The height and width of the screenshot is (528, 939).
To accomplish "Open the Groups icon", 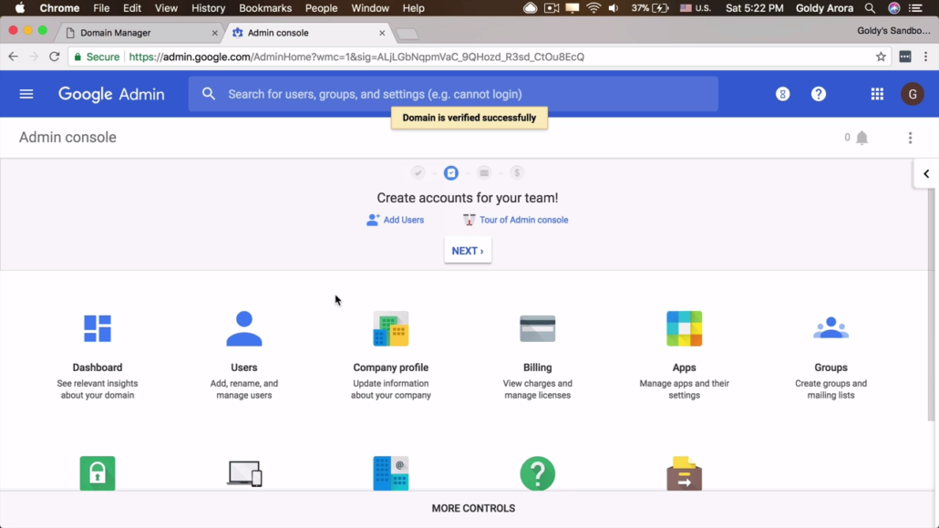I will (x=831, y=328).
